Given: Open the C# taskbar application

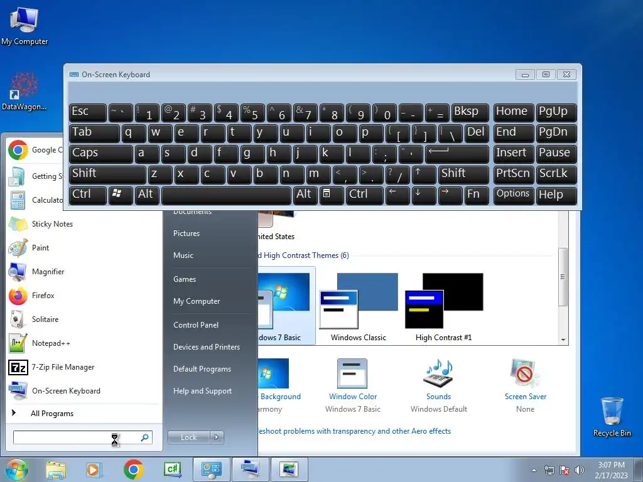Looking at the screenshot, I should (x=172, y=469).
